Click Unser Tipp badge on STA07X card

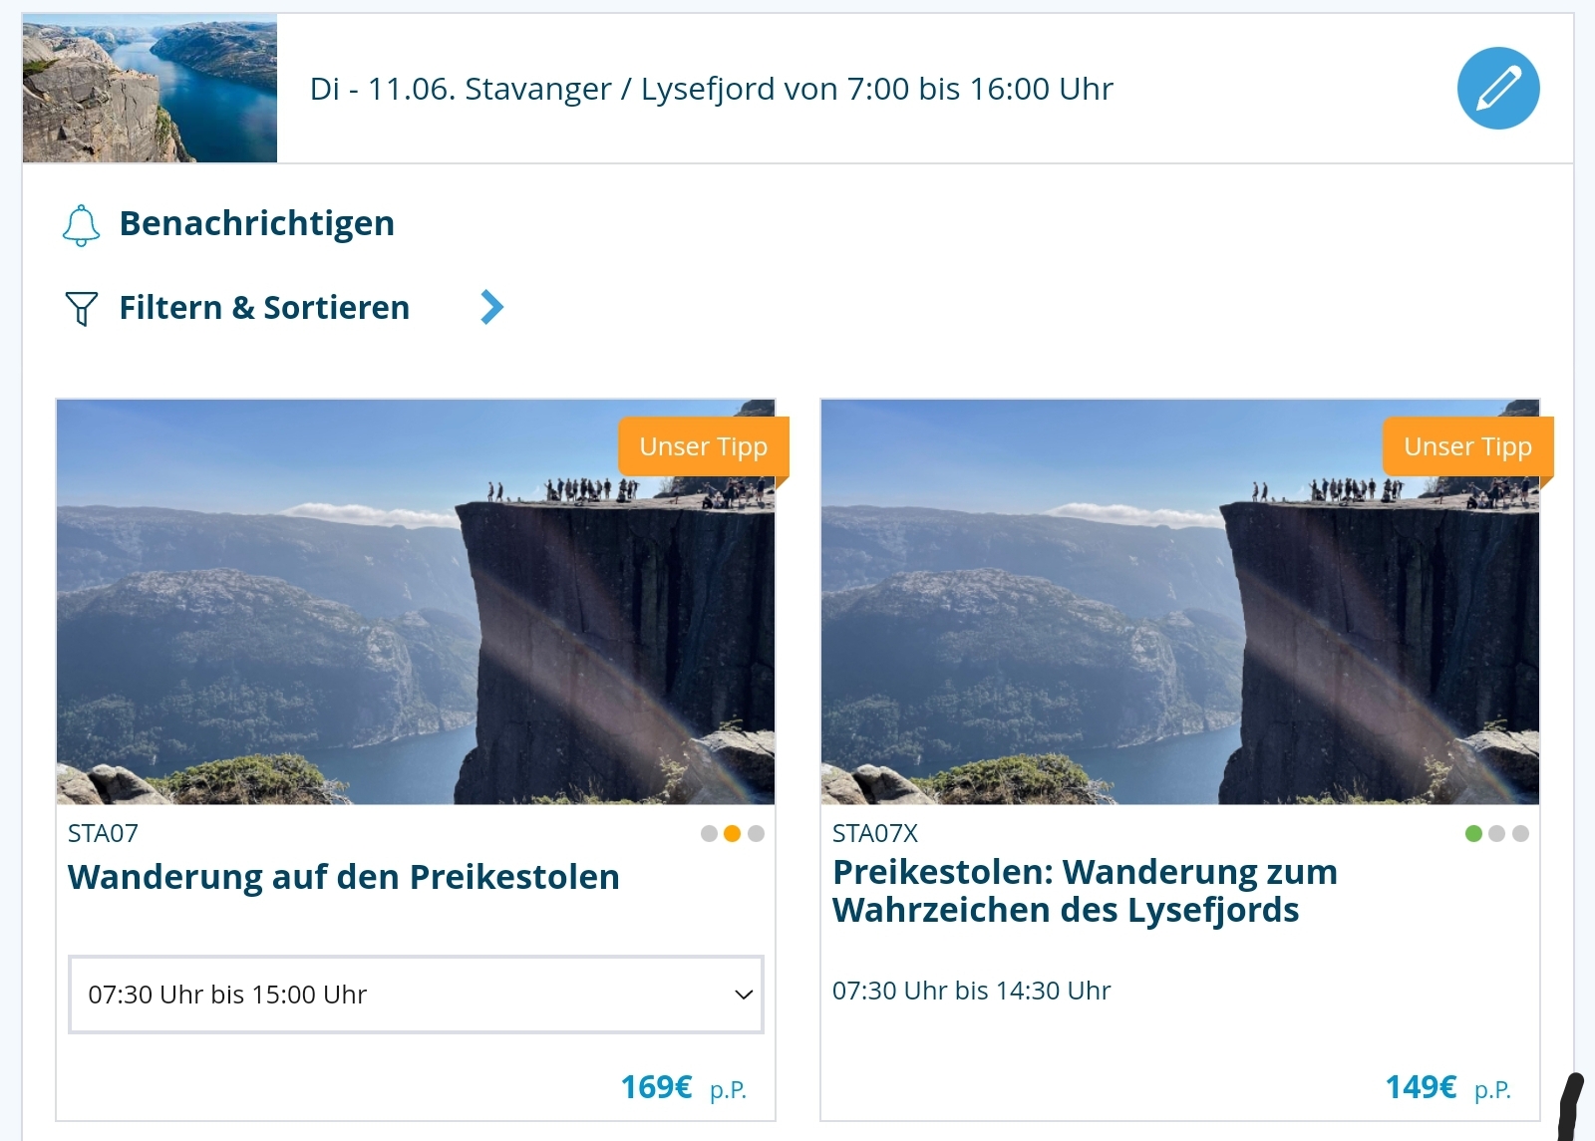coord(1467,446)
